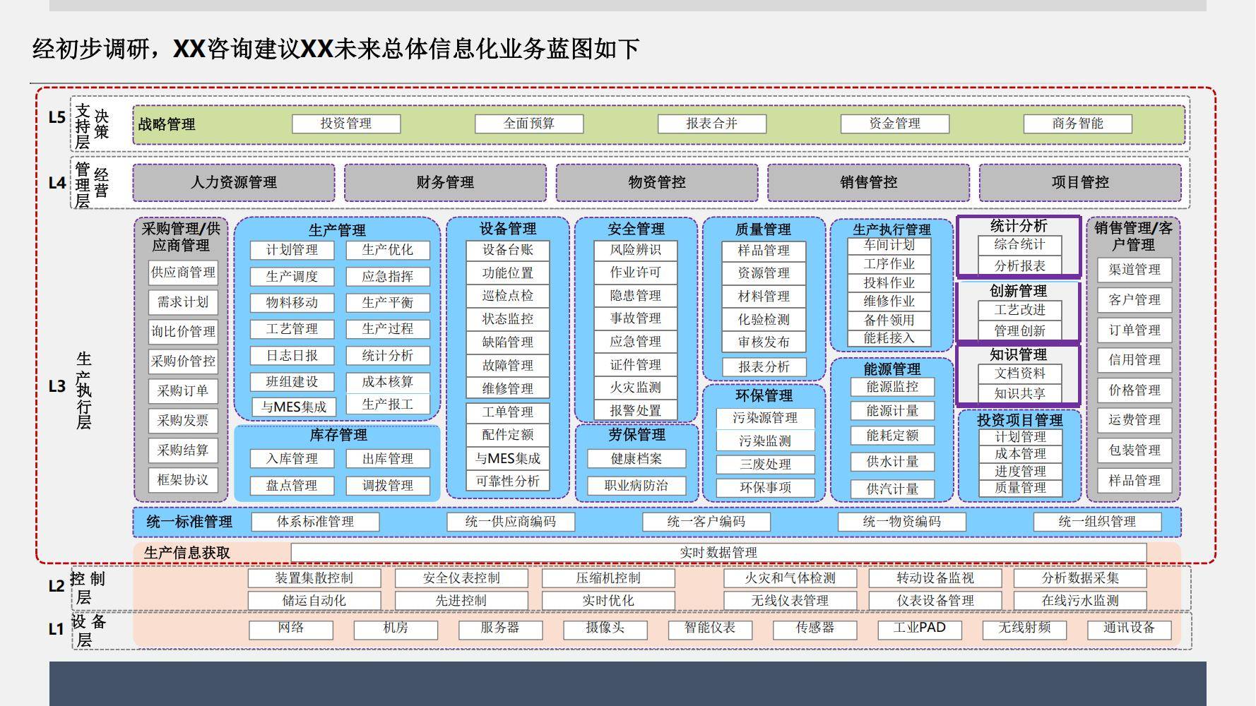Click the 人力资源管理 block

tap(234, 183)
